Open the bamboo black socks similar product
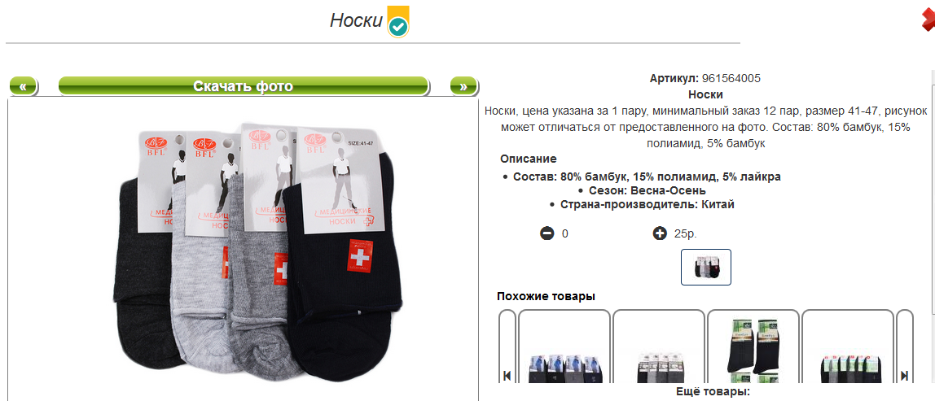The height and width of the screenshot is (401, 935). click(x=753, y=347)
